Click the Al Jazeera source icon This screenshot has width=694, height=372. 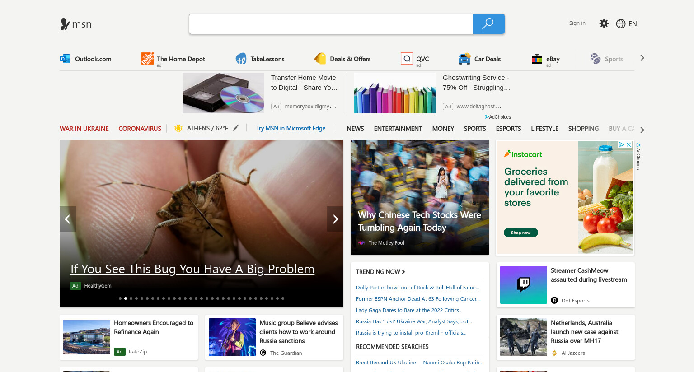554,353
